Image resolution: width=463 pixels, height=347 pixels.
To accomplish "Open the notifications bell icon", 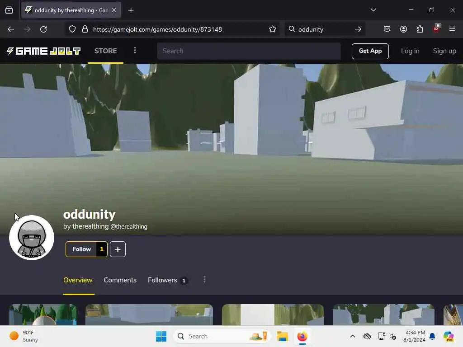I will pyautogui.click(x=432, y=336).
